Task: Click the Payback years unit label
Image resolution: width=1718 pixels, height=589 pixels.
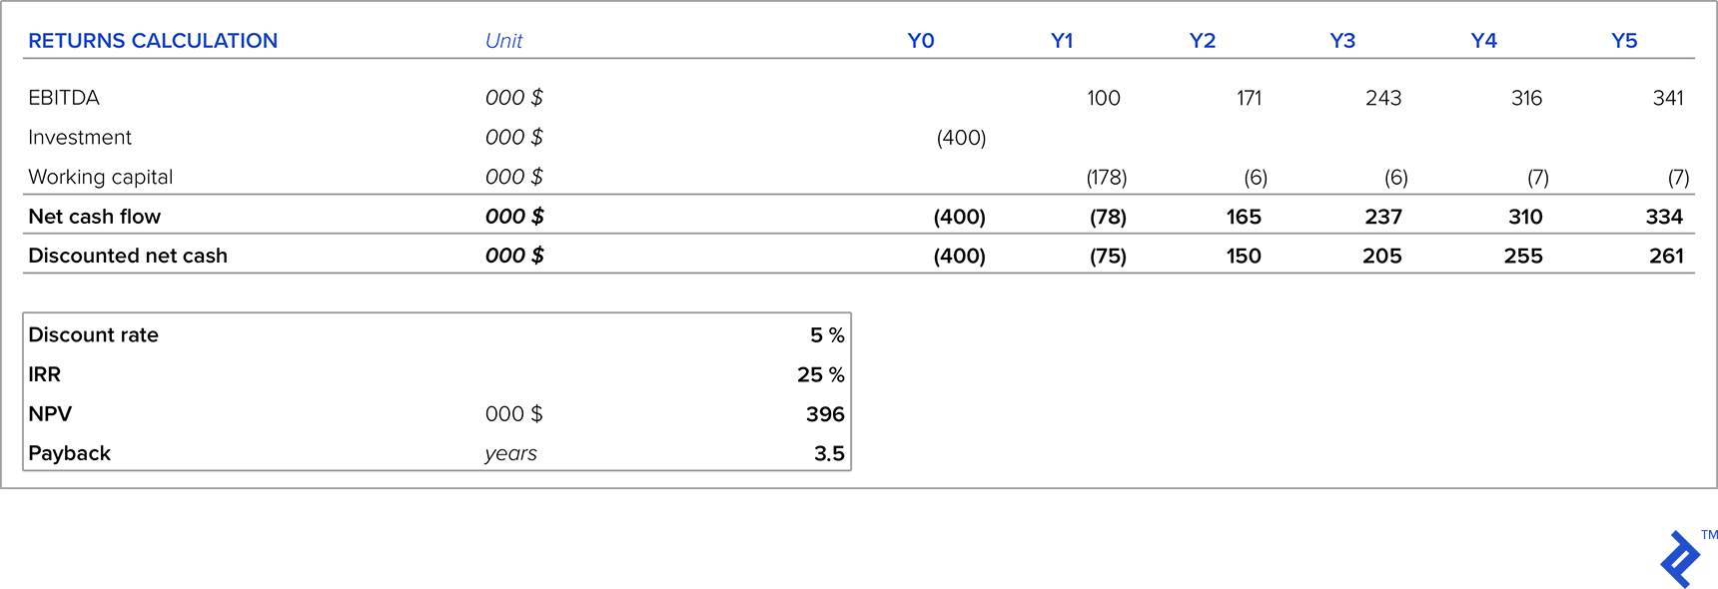Action: [510, 453]
